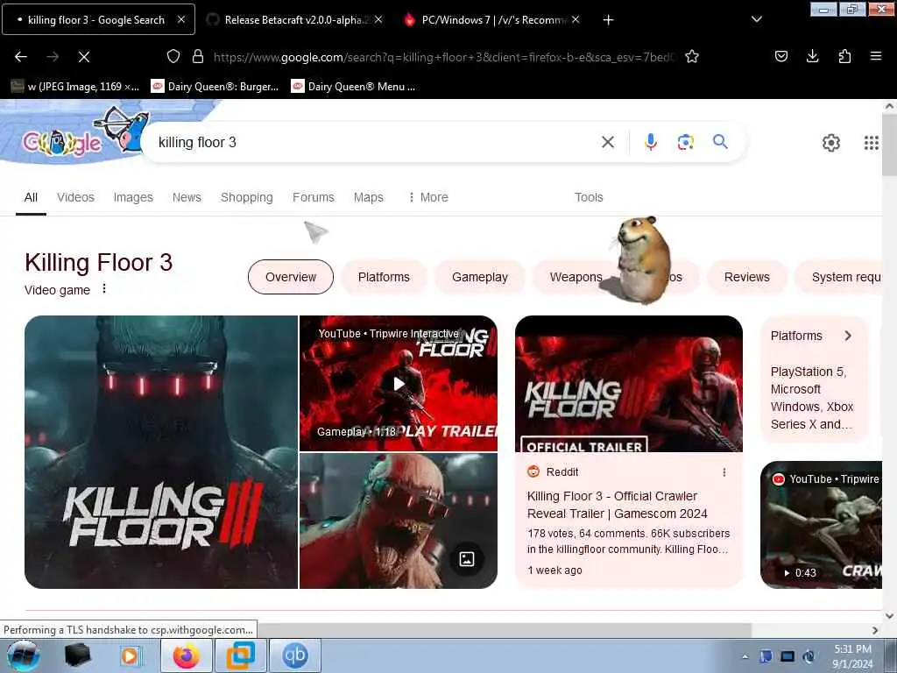Image resolution: width=897 pixels, height=673 pixels.
Task: Switch to Videos results
Action: (75, 197)
